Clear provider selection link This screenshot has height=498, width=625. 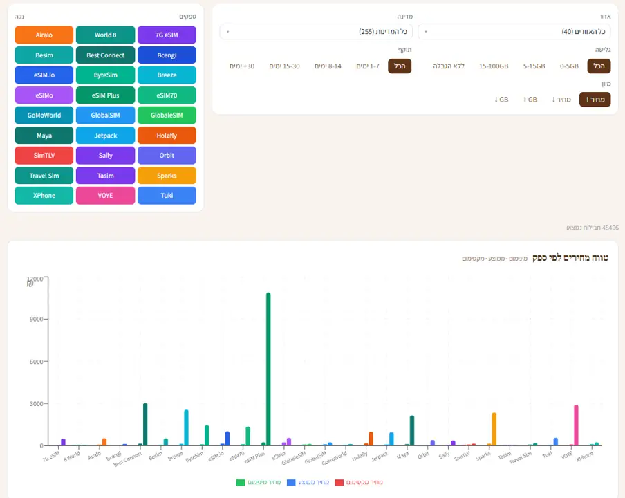19,17
